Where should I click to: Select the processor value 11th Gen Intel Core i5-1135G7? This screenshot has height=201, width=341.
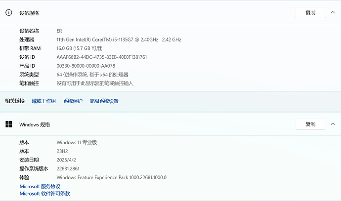[x=119, y=40]
